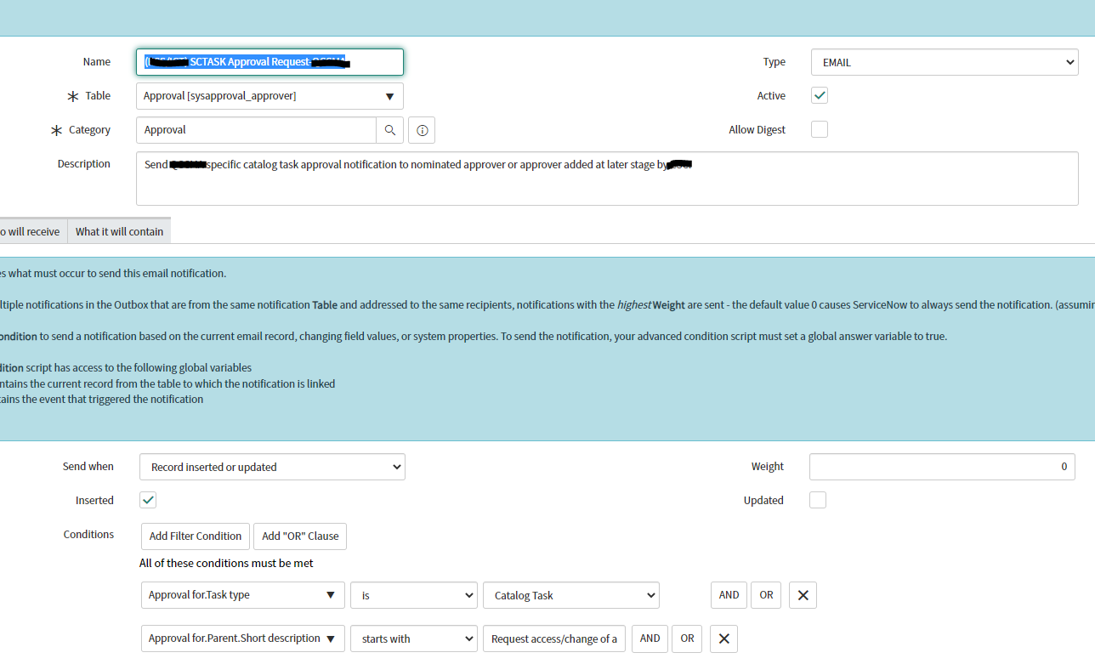Open the Approval for.Task type field selector
The image size is (1095, 664).
242,595
